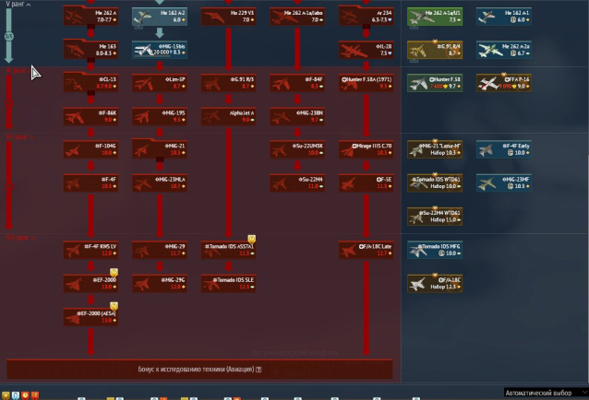Click the MiG-23MF squadron aircraft
589x400 pixels.
click(503, 182)
